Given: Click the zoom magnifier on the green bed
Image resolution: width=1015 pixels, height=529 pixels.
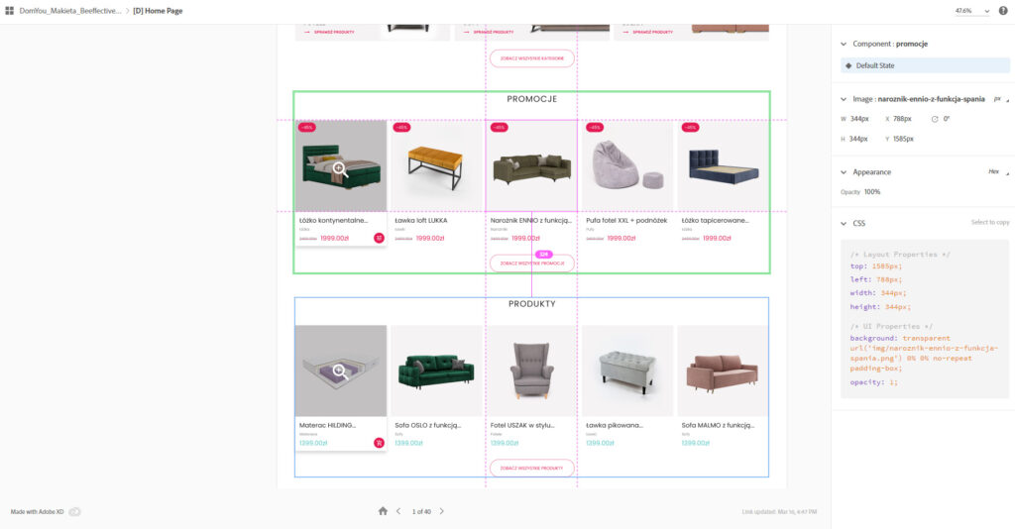Looking at the screenshot, I should click(x=340, y=169).
